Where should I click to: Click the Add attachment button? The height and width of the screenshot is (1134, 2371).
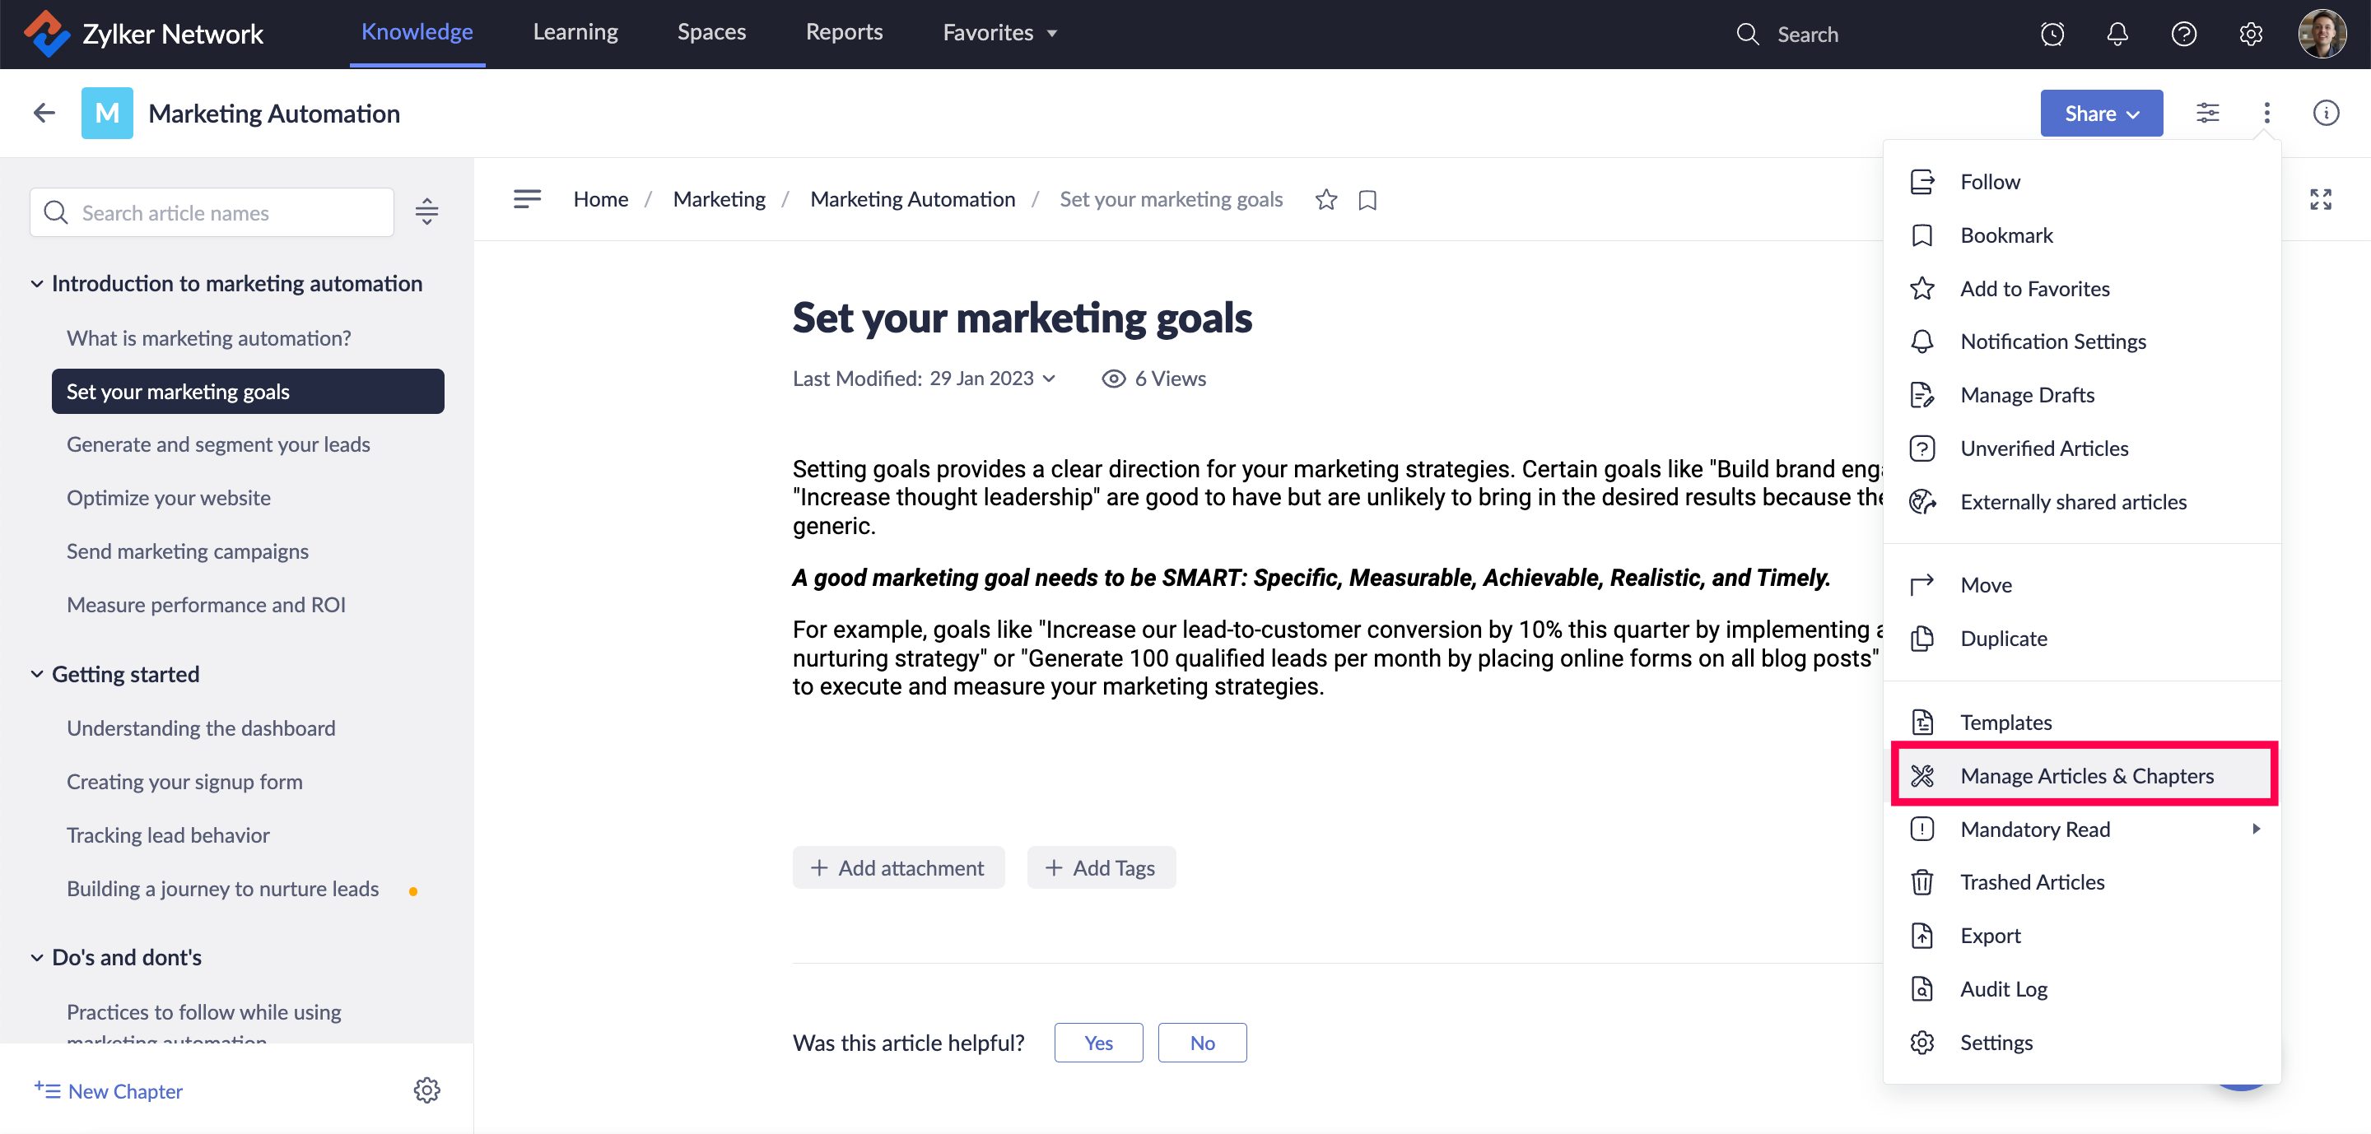[897, 867]
